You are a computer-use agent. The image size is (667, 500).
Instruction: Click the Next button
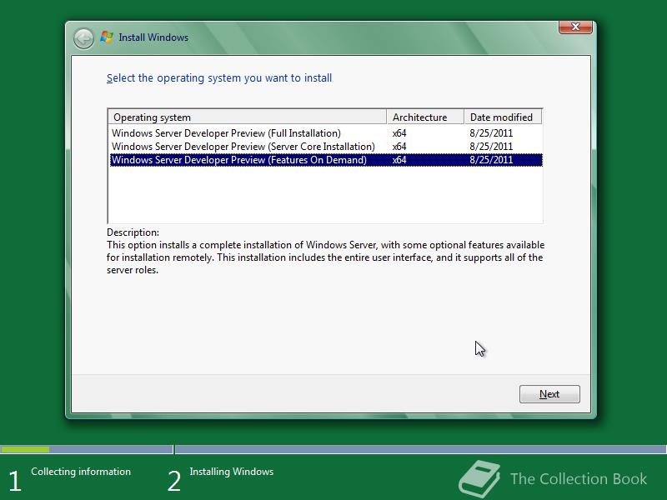click(x=549, y=394)
